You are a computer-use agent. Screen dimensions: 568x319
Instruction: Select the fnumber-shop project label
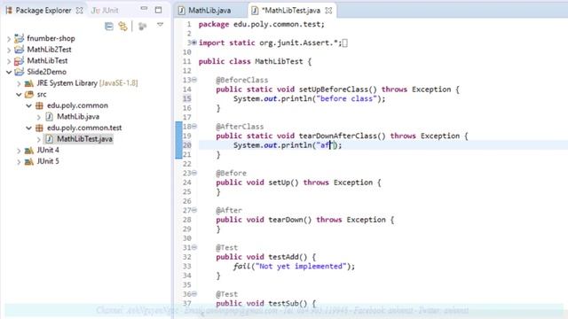click(x=51, y=38)
